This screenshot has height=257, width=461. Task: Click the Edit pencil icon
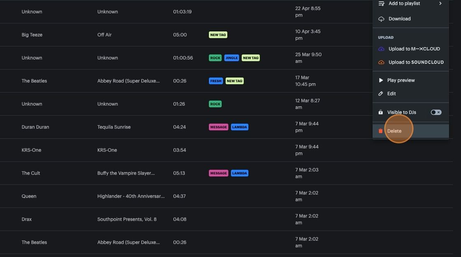click(x=381, y=94)
